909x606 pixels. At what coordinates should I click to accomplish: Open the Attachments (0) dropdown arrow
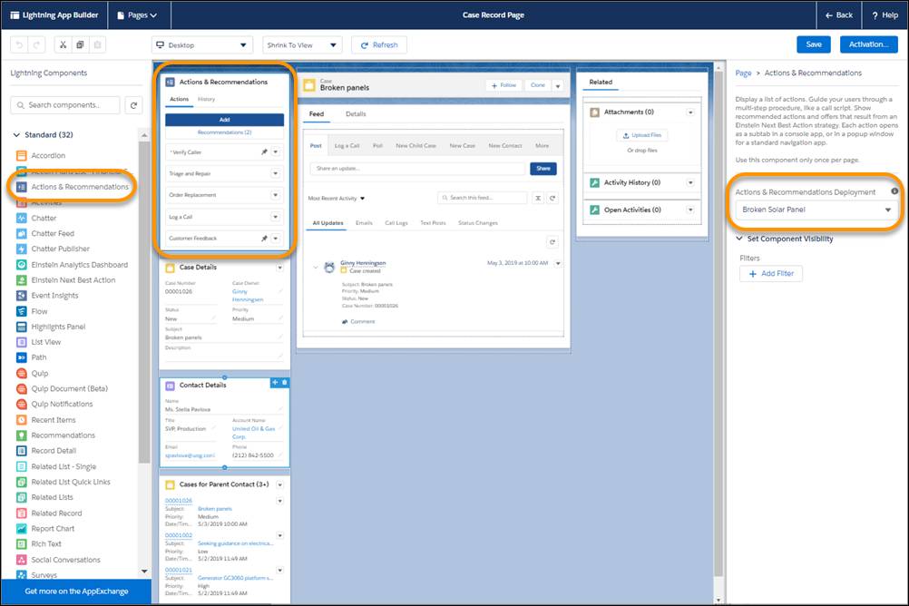(689, 112)
